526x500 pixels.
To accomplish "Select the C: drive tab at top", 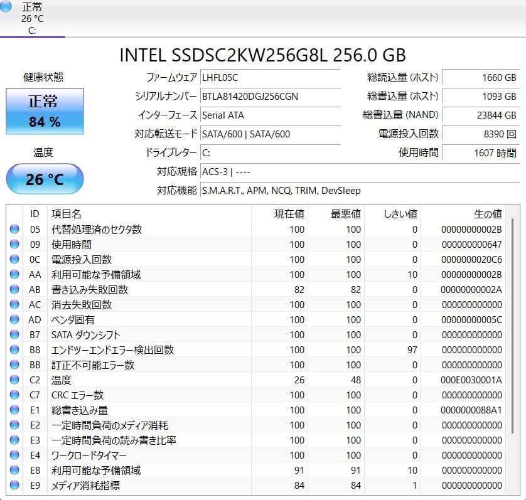I will [32, 19].
